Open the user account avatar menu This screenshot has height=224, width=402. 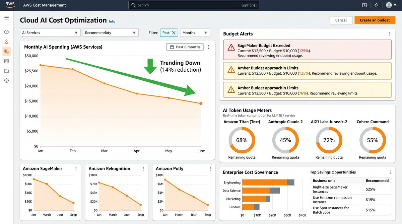coord(391,5)
